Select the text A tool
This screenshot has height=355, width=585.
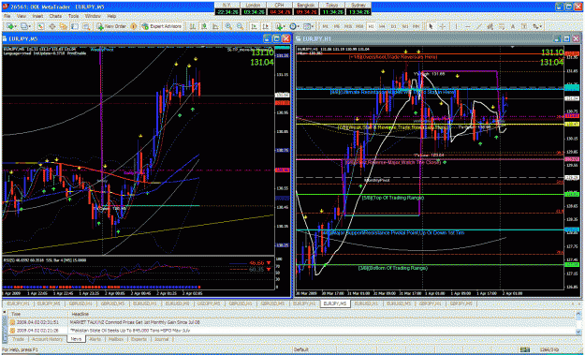click(x=513, y=26)
